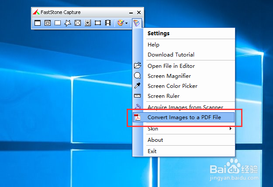Viewport: 273px width, 187px height.
Task: Select Capture Scrolling Window tool
Action: [x=88, y=23]
